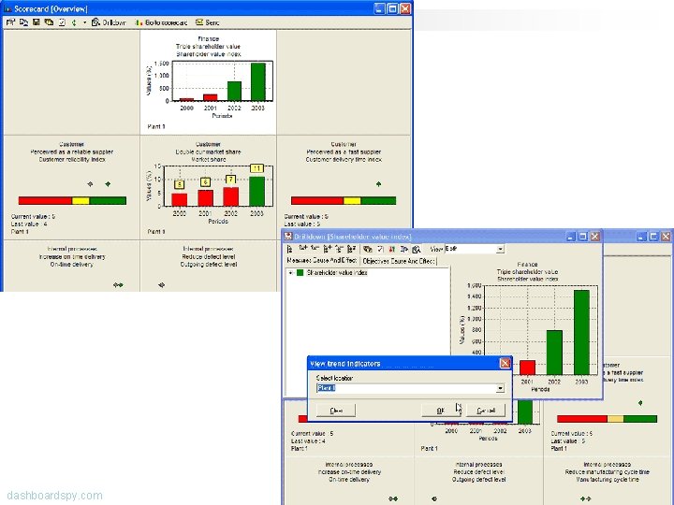Click the 2003 green bar in Drilldown chart
This screenshot has height=505, width=674.
point(581,332)
